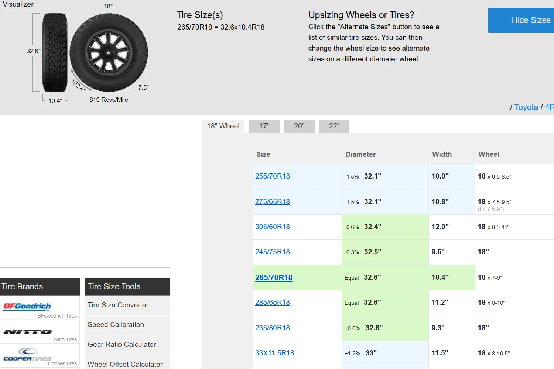Screen dimensions: 554x369
Task: Switch to the 17" wheel tab
Action: point(264,126)
